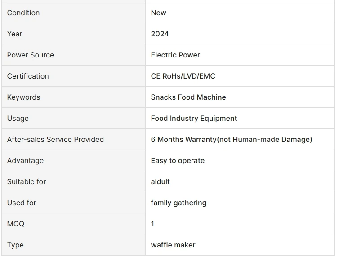Click the MOQ value of 1
The image size is (339, 260).
153,224
